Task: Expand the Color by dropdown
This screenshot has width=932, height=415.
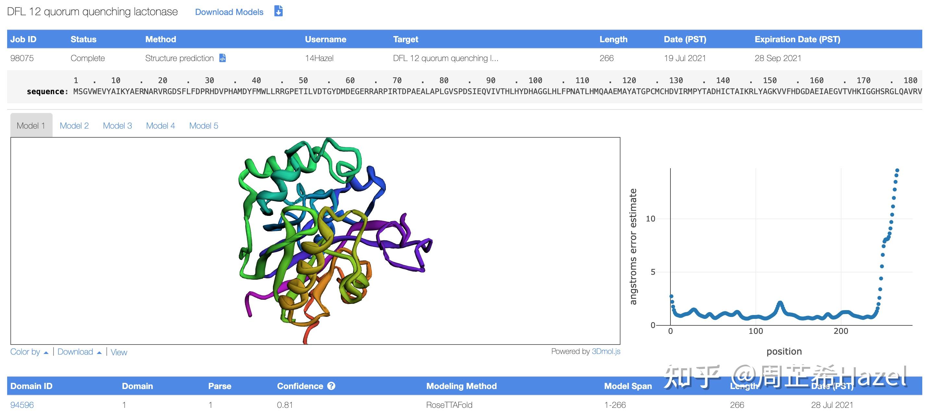Action: point(29,352)
